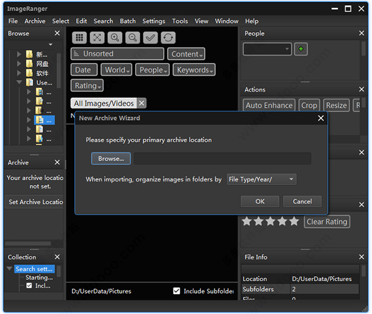Expand the 网盘 folder tree node
The width and height of the screenshot is (372, 314).
click(x=19, y=64)
